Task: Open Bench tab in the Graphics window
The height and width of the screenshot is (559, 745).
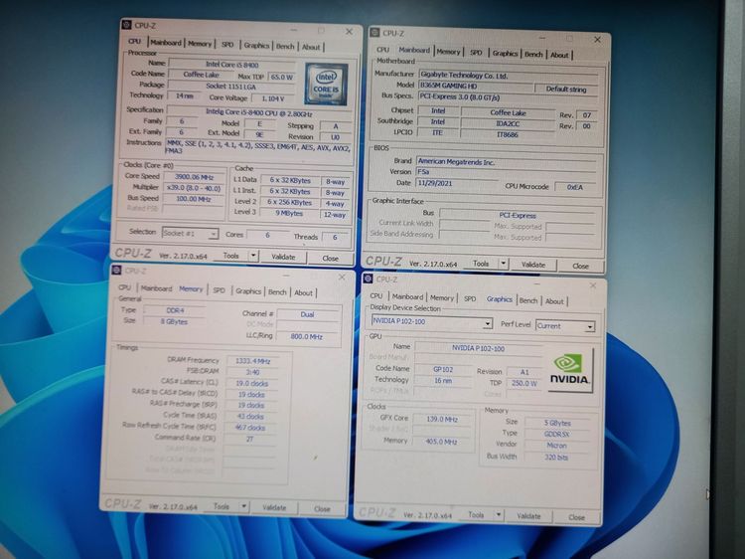Action: click(528, 300)
